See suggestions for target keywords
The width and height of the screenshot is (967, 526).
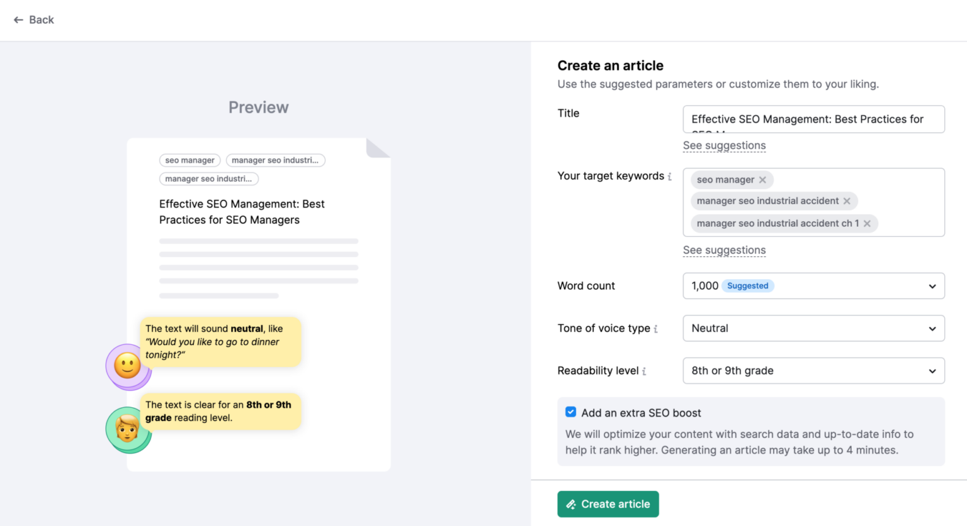point(724,250)
